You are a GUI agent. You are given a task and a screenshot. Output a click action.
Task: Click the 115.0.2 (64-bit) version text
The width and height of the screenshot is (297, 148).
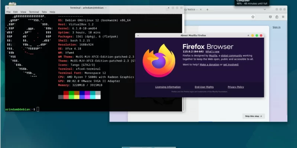[193, 51]
